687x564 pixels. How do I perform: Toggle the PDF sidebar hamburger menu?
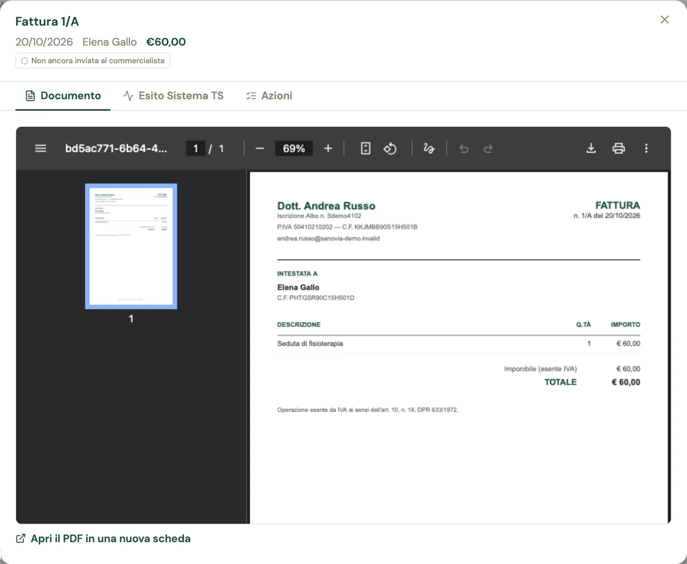tap(41, 148)
